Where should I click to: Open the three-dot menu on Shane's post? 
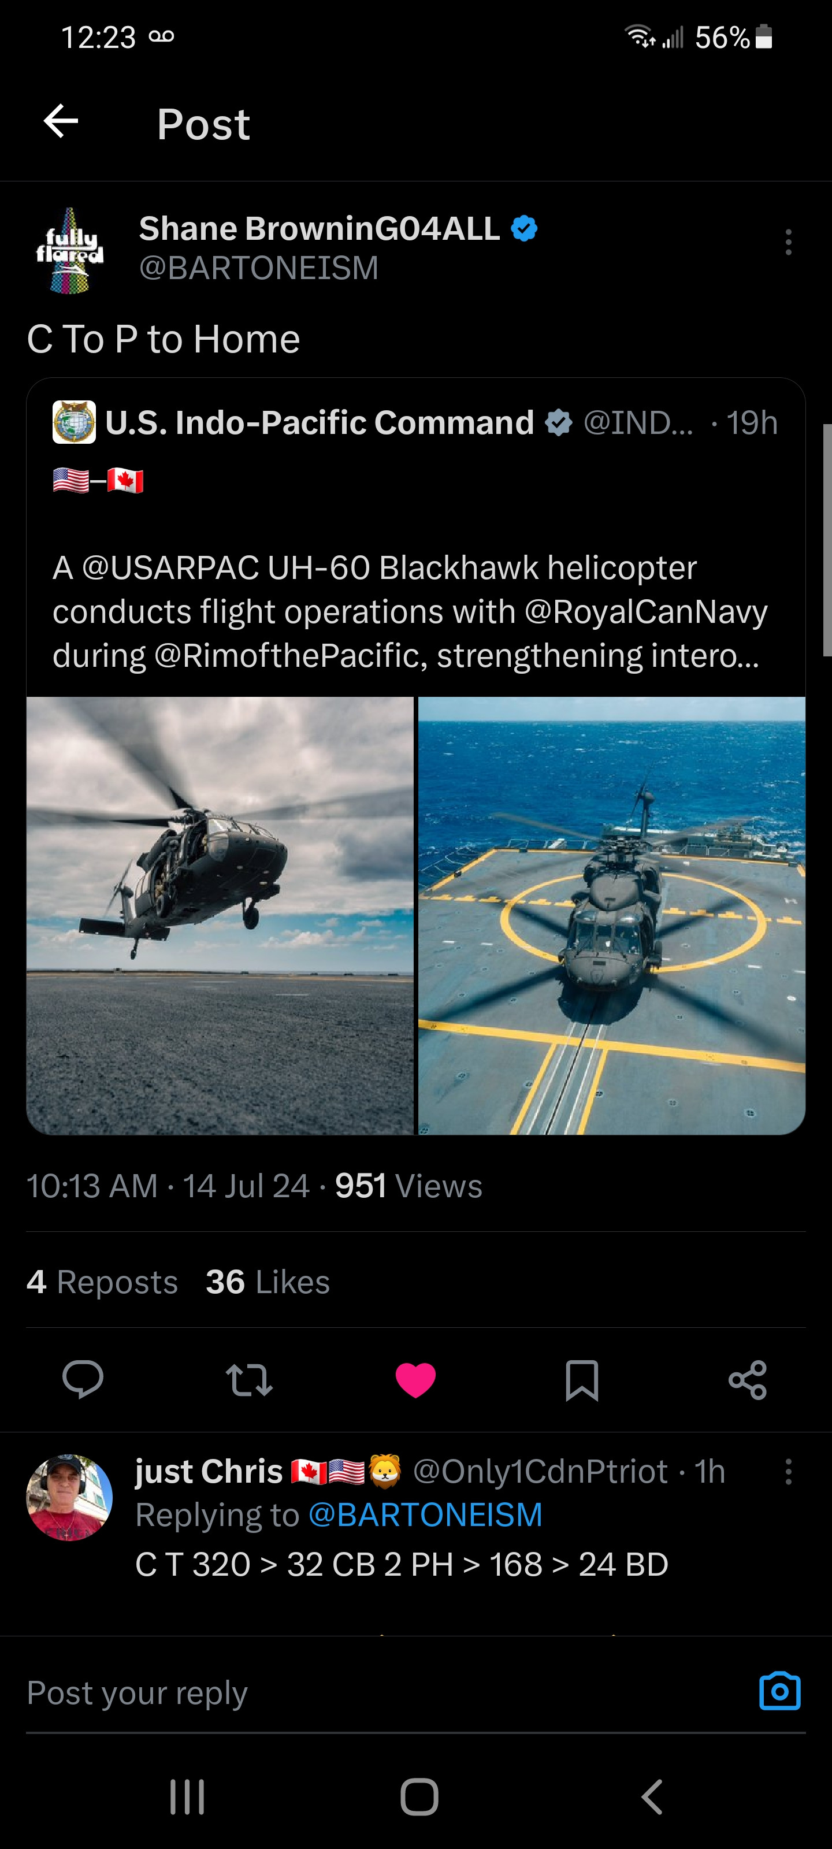(788, 243)
